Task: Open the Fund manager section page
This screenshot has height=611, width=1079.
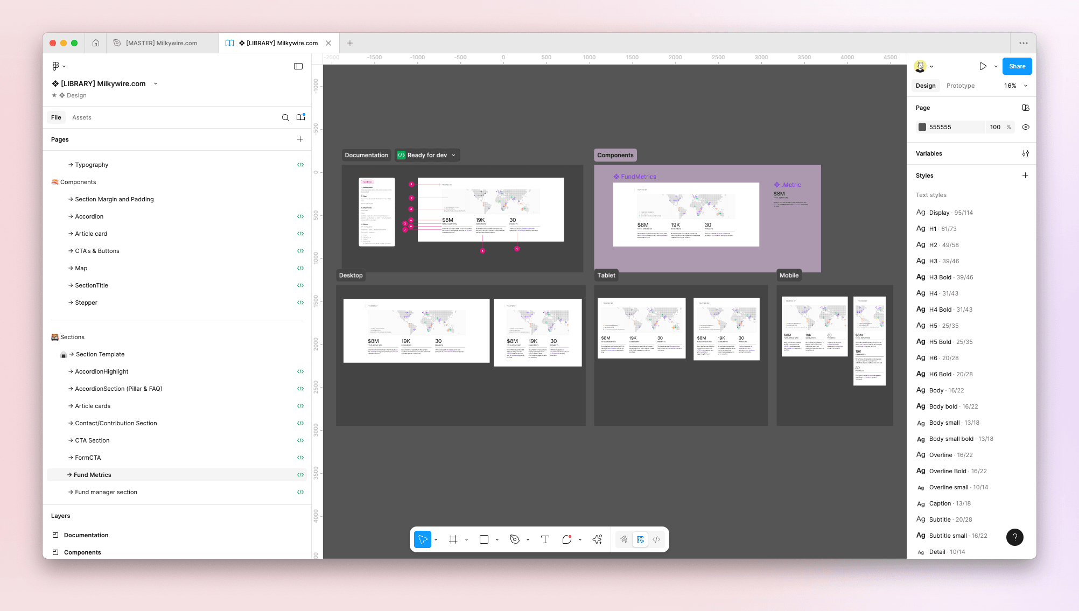Action: click(x=177, y=492)
